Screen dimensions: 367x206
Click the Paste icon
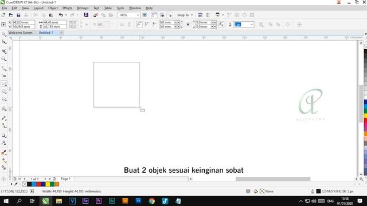(51, 15)
